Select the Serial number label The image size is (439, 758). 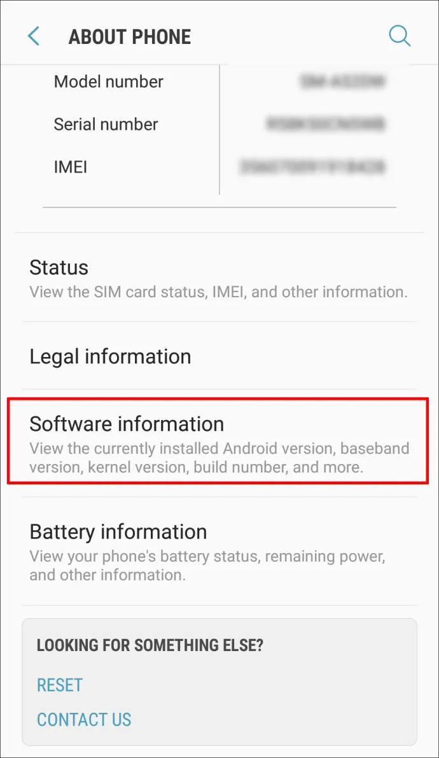106,124
